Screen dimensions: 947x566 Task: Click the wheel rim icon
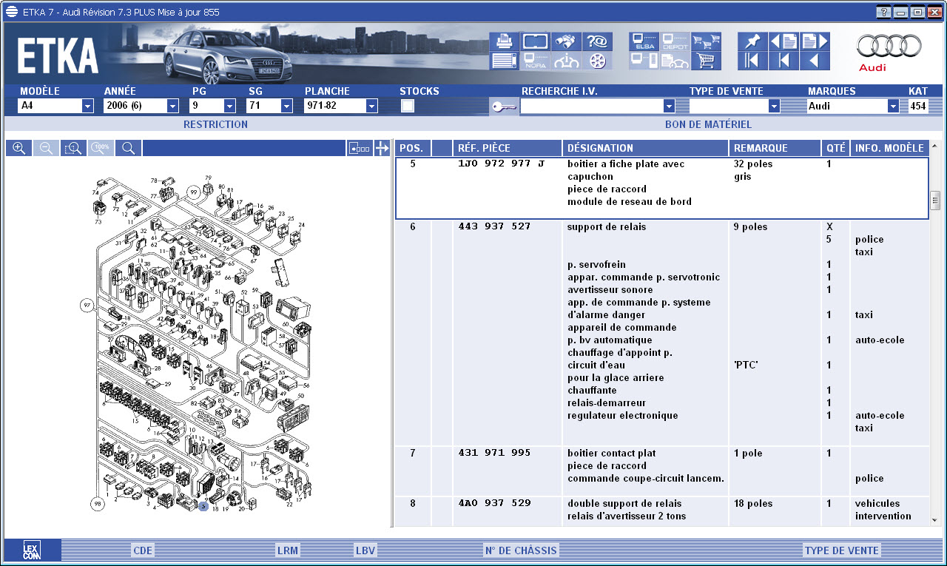click(x=597, y=61)
